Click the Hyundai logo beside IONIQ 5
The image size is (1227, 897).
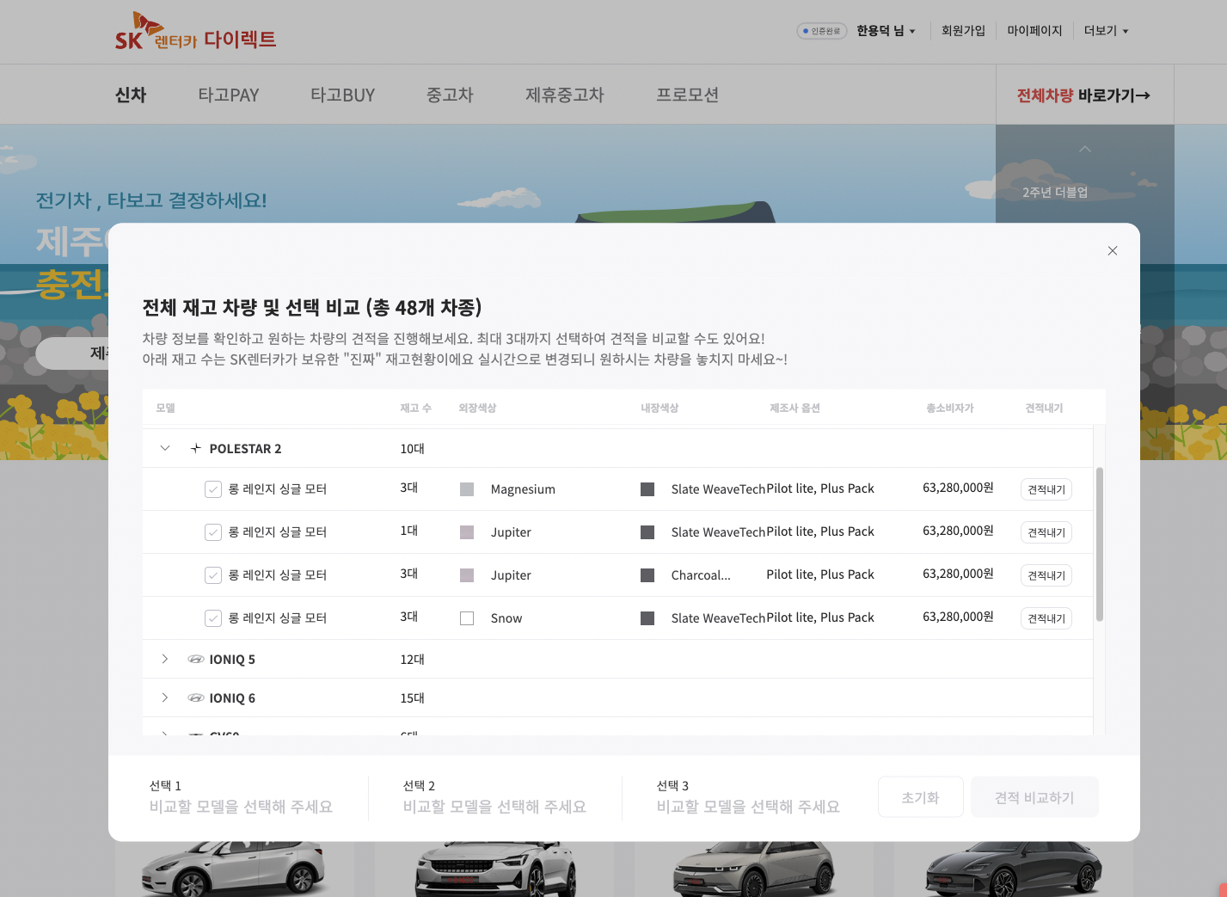coord(196,660)
